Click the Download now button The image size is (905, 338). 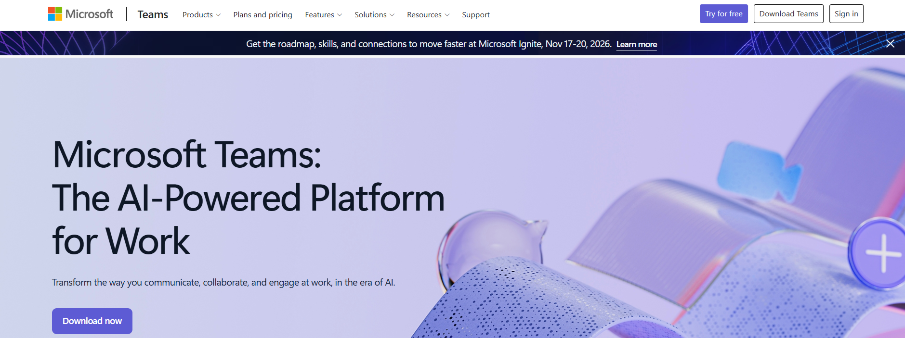[x=92, y=321]
